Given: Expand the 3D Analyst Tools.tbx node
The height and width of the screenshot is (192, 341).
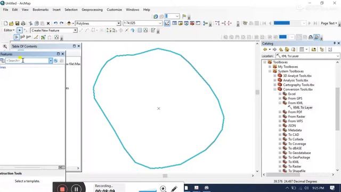Looking at the screenshot, I should pyautogui.click(x=275, y=76).
